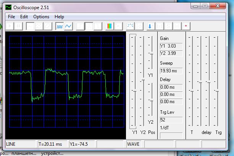Viewport: 234px width, 156px height.
Task: Open the rainbow color spectrum icon
Action: point(110,26)
